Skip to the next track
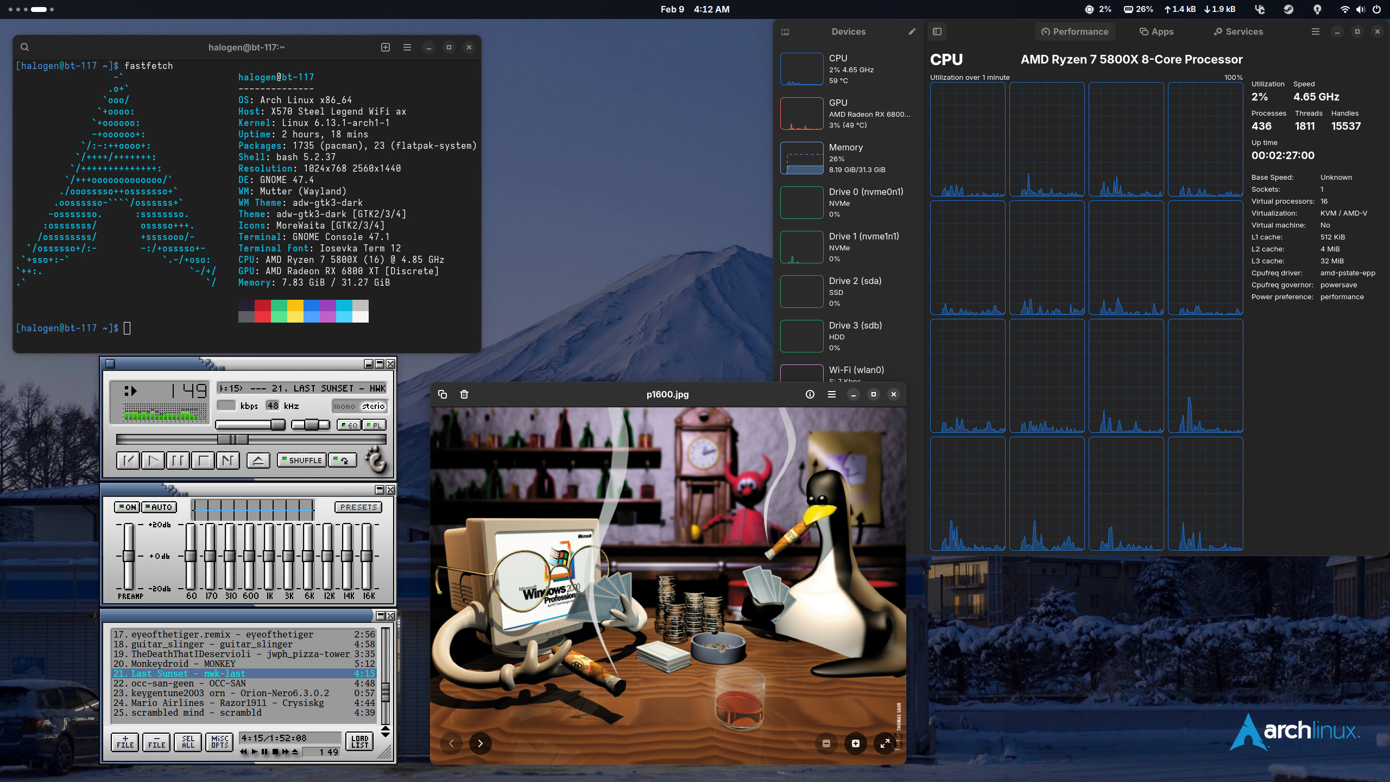Screen dimensions: 1390x782 [x=228, y=461]
